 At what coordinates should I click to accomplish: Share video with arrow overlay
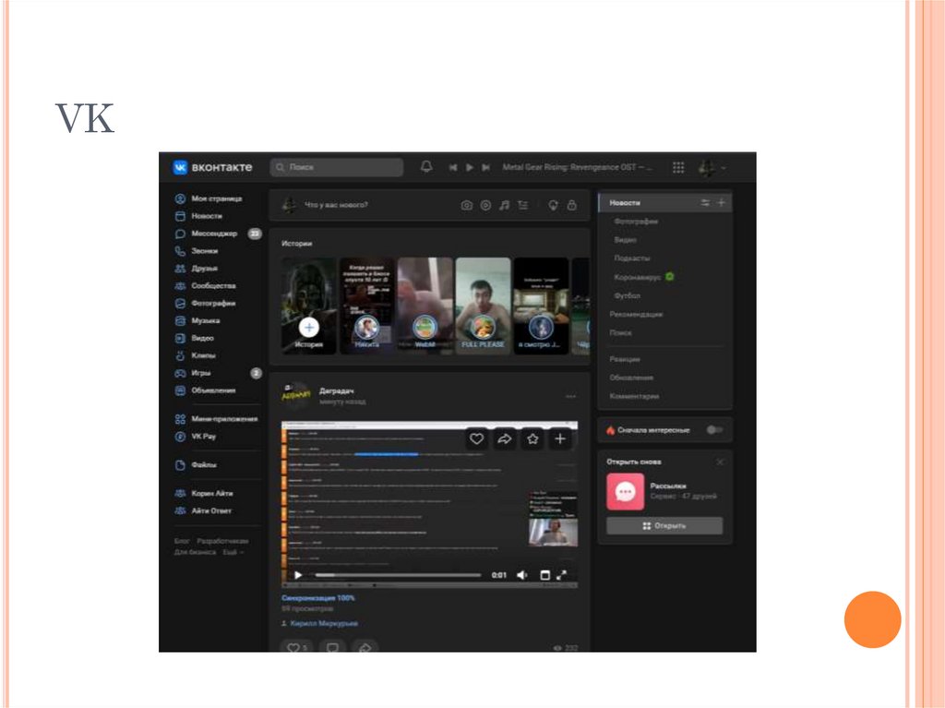click(504, 438)
